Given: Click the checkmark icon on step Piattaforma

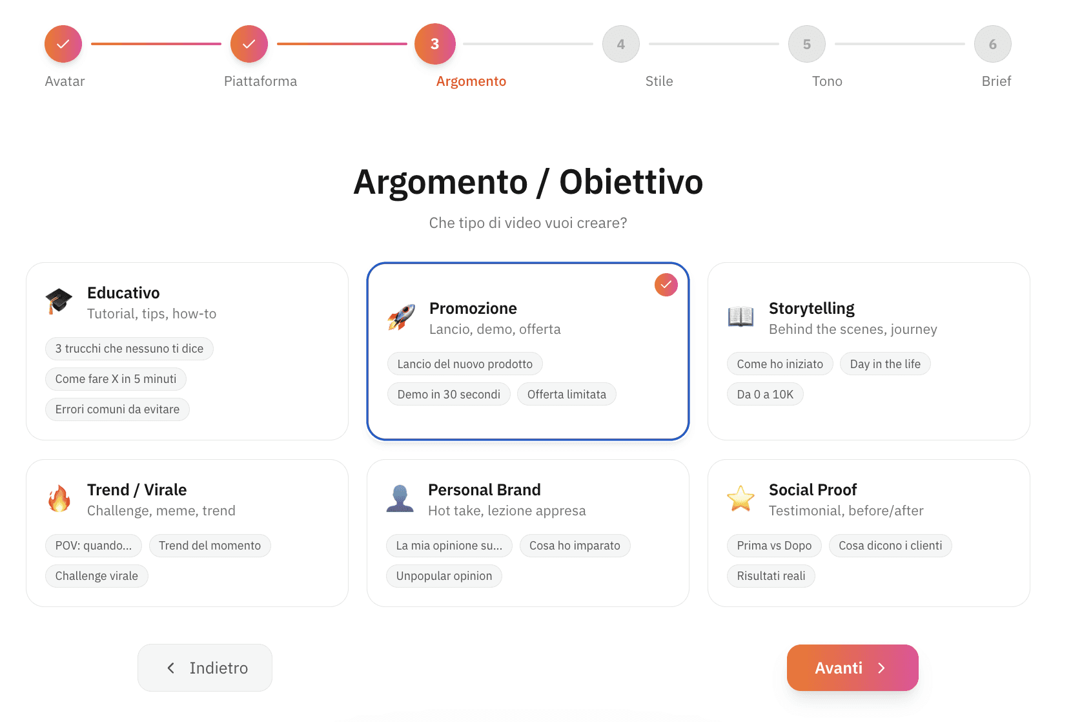Looking at the screenshot, I should pos(249,43).
